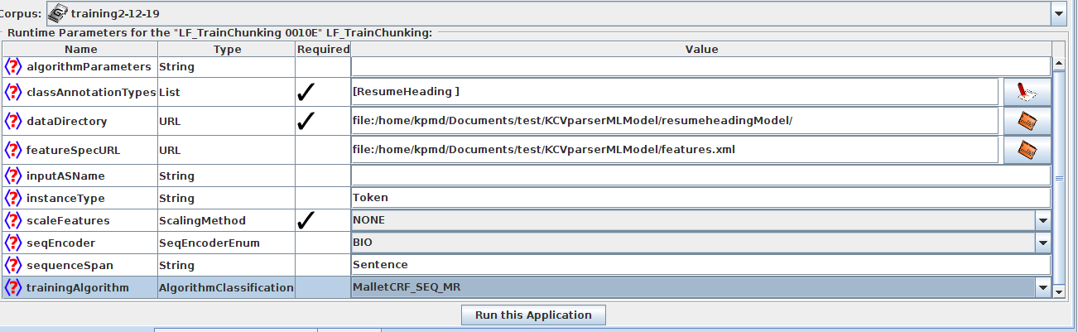Open the trainingAlgorithm MalletCRF_SEQ_MR dropdown
This screenshot has width=1078, height=332.
pyautogui.click(x=1043, y=287)
